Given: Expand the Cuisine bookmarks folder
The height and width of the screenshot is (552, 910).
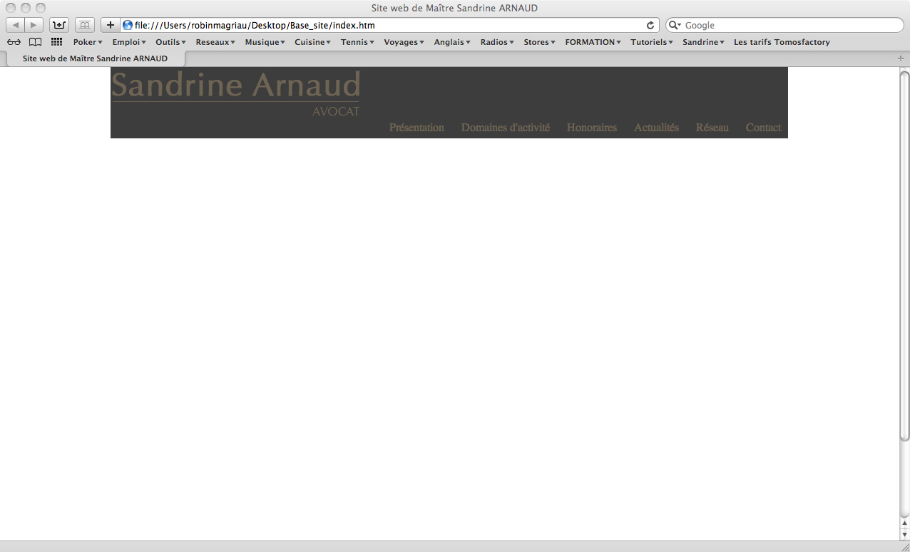Looking at the screenshot, I should pos(313,42).
